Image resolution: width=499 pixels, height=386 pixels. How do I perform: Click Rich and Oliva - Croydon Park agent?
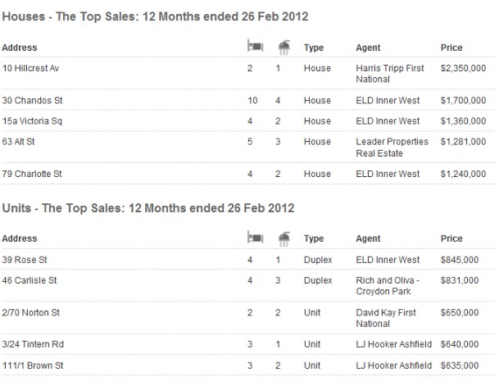pyautogui.click(x=388, y=286)
